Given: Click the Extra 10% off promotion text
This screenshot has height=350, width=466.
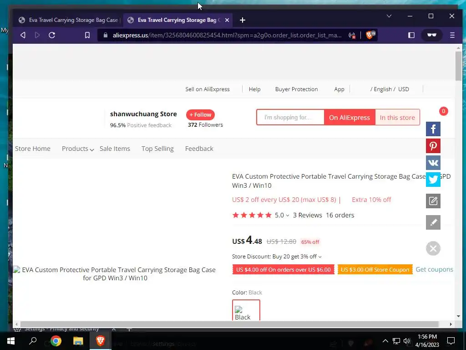Looking at the screenshot, I should 371,200.
